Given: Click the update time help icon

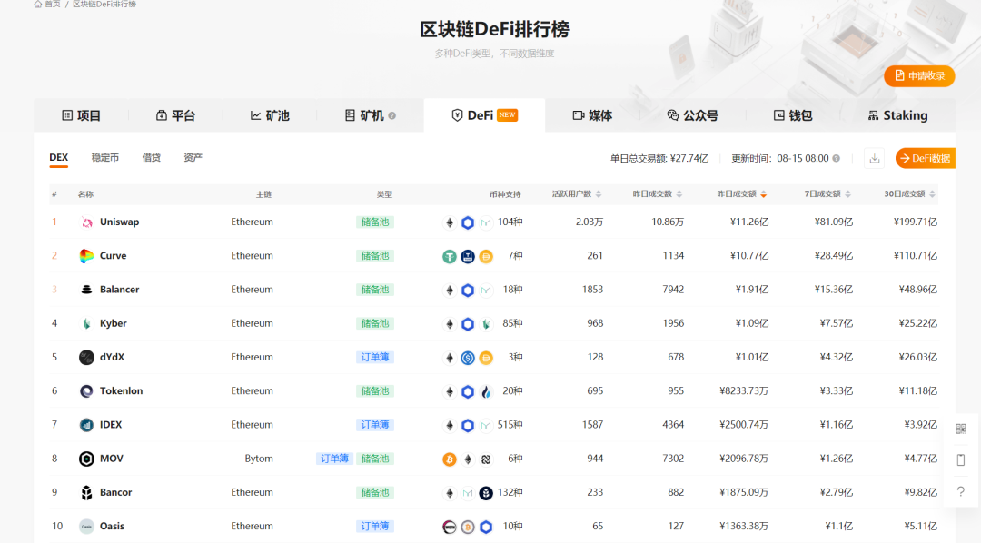Looking at the screenshot, I should 836,158.
